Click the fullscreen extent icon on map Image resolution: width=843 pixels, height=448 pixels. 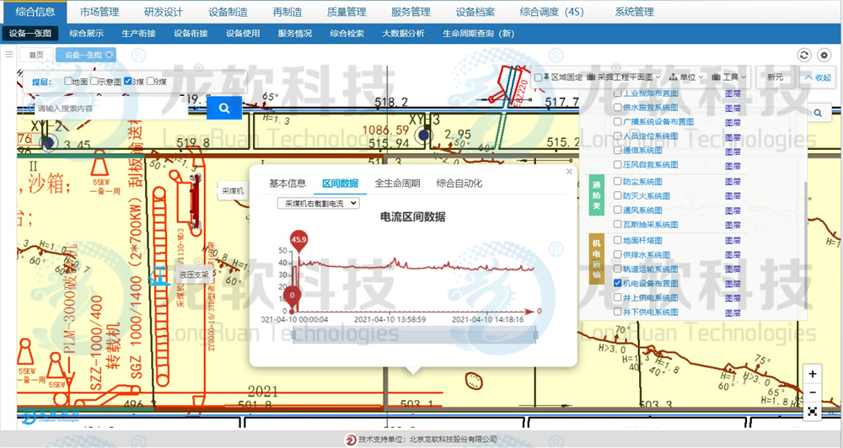(812, 411)
